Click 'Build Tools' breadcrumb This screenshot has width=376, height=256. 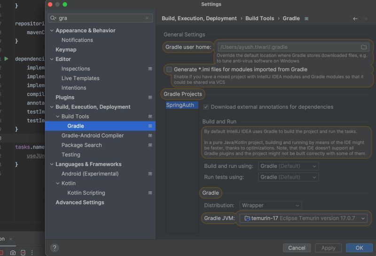click(260, 18)
